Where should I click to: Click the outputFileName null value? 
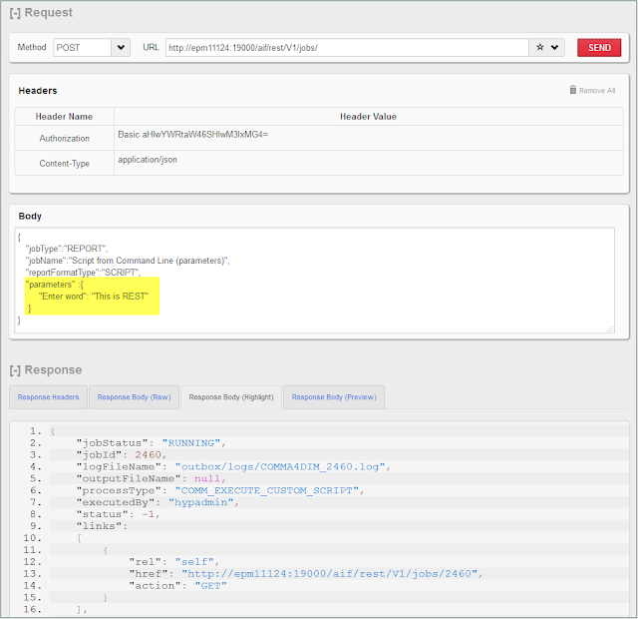[x=207, y=479]
